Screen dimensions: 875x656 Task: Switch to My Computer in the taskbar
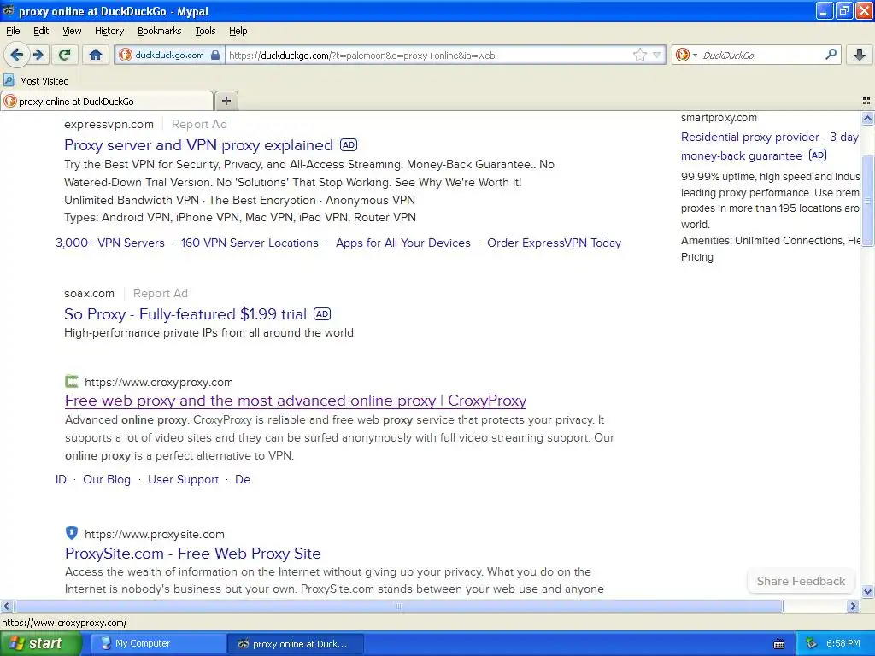coord(158,644)
